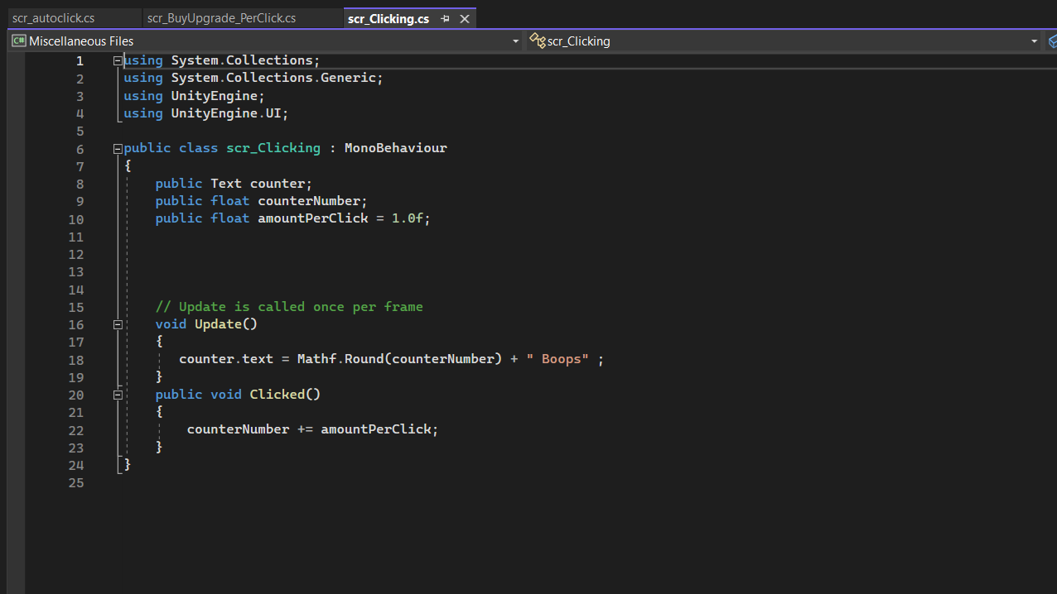The width and height of the screenshot is (1057, 594).
Task: Click the 'Update is called once per frame' comment
Action: [289, 307]
